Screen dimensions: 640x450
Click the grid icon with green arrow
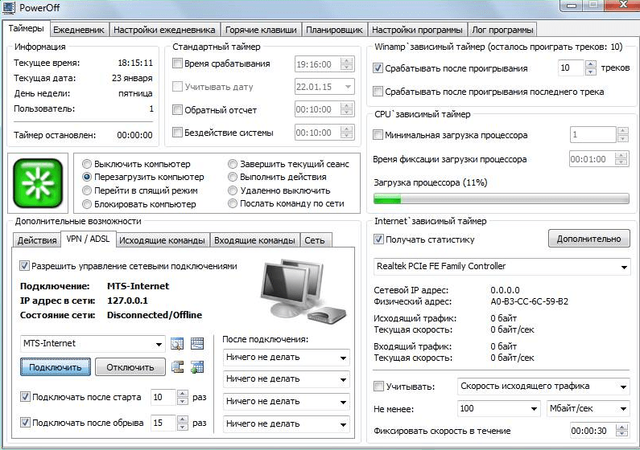(x=197, y=368)
